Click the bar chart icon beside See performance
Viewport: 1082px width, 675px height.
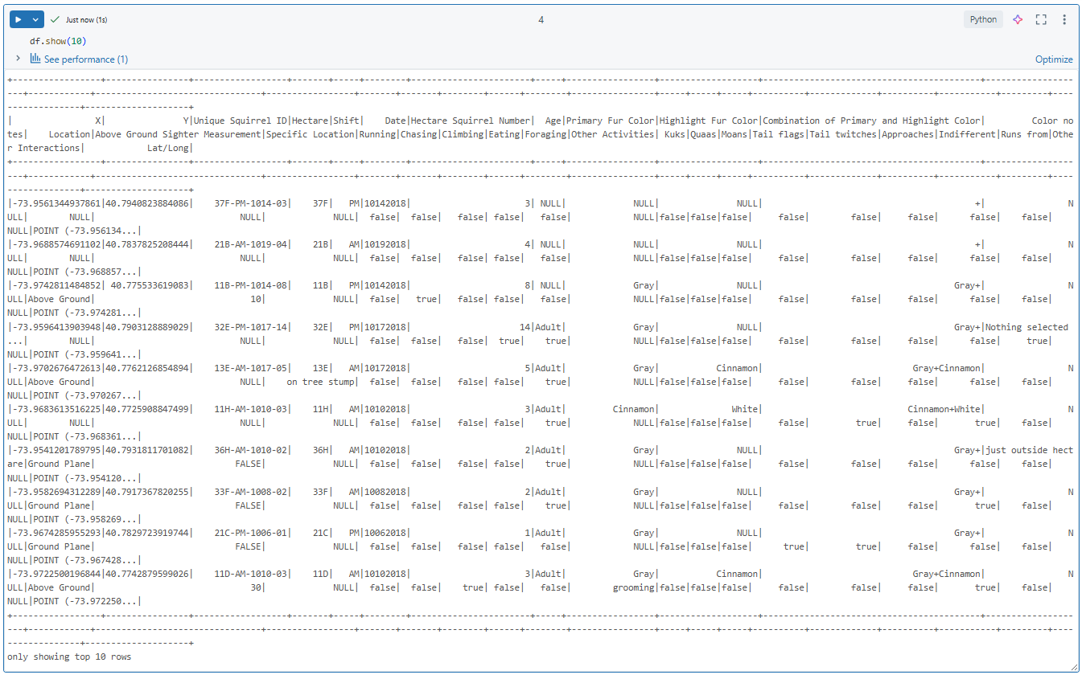click(35, 59)
